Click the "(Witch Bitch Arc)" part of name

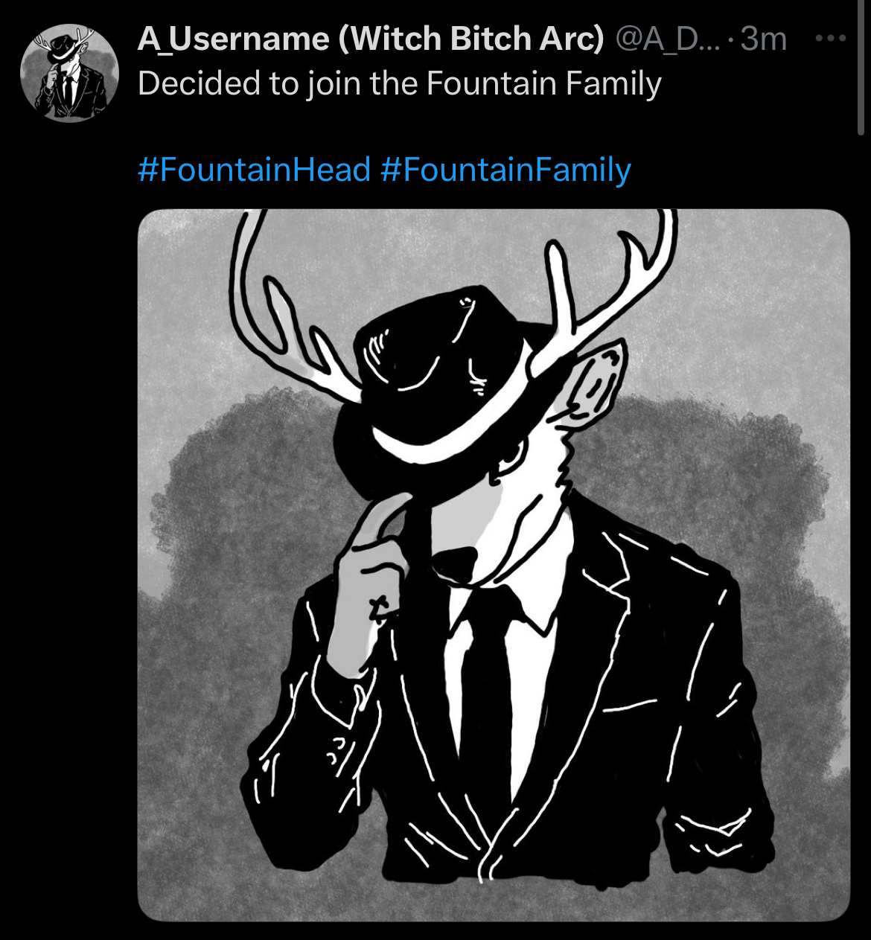470,39
